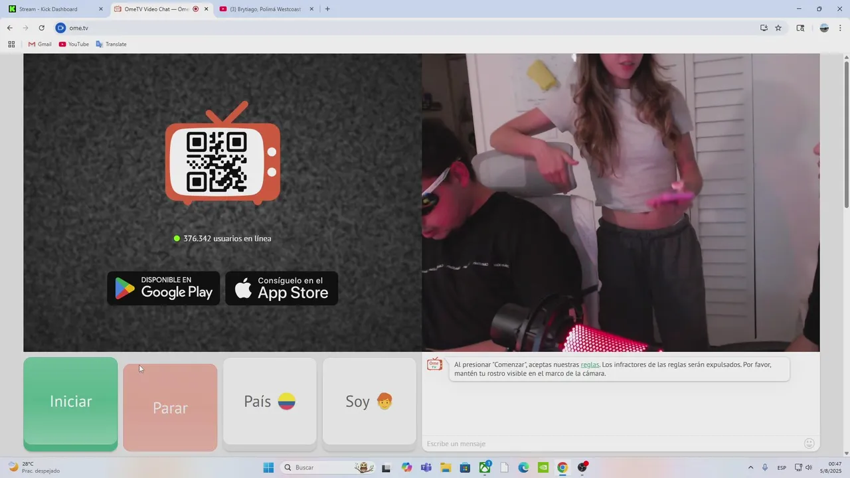Image resolution: width=850 pixels, height=478 pixels.
Task: Open the Xbox app from the taskbar
Action: 485,467
